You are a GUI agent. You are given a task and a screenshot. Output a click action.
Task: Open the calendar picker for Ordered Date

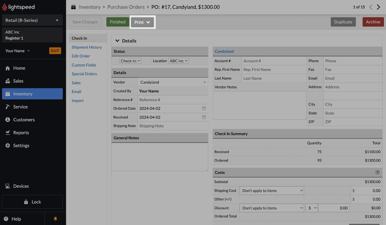point(204,108)
